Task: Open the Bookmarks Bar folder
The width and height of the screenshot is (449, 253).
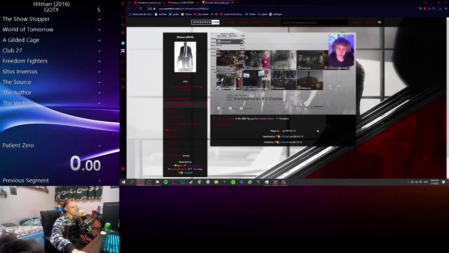Action: (141, 14)
